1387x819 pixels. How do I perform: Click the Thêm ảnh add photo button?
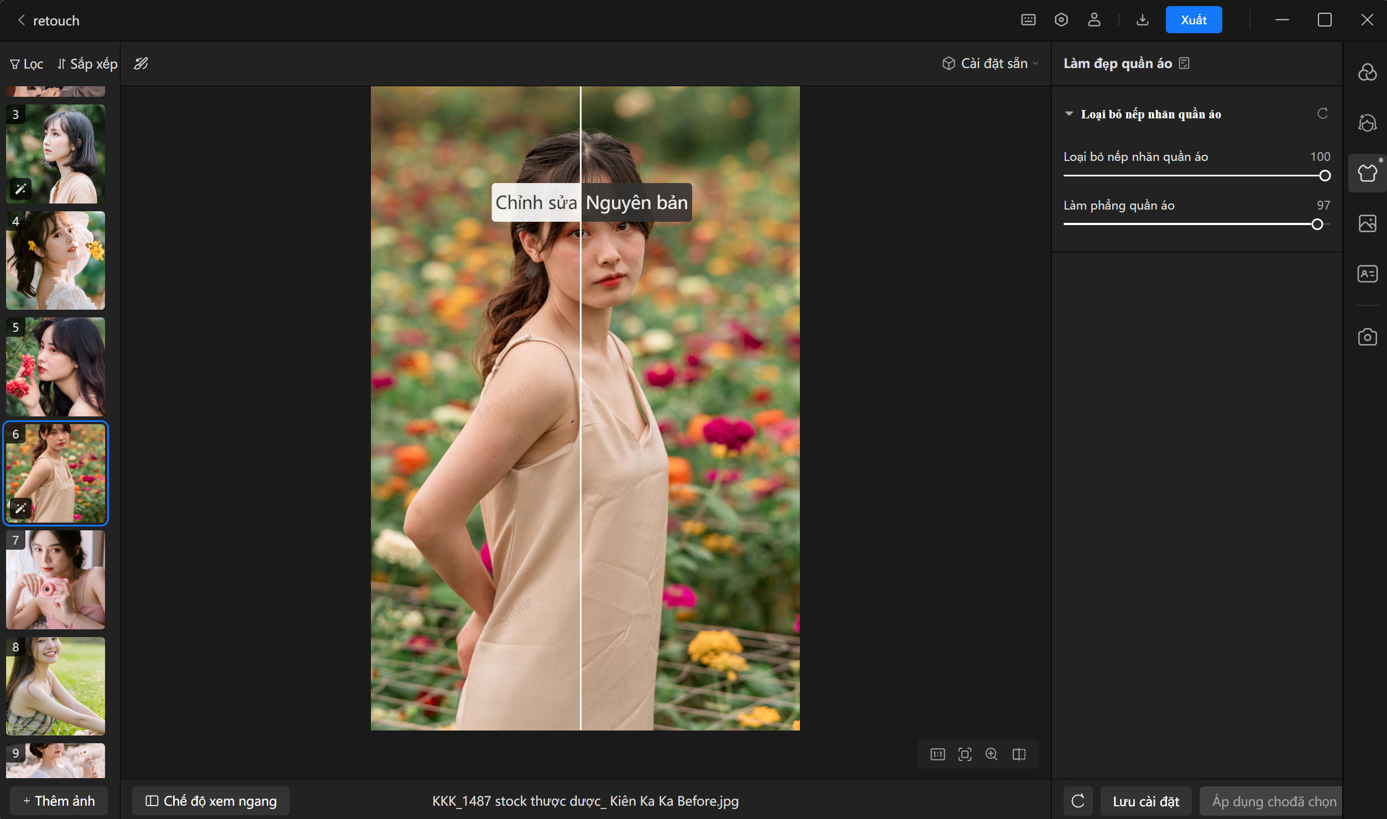(59, 801)
